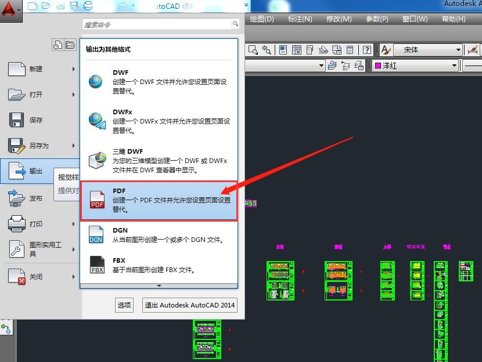Click the Text Style icon
Image resolution: width=482 pixels, height=362 pixels.
[x=386, y=50]
